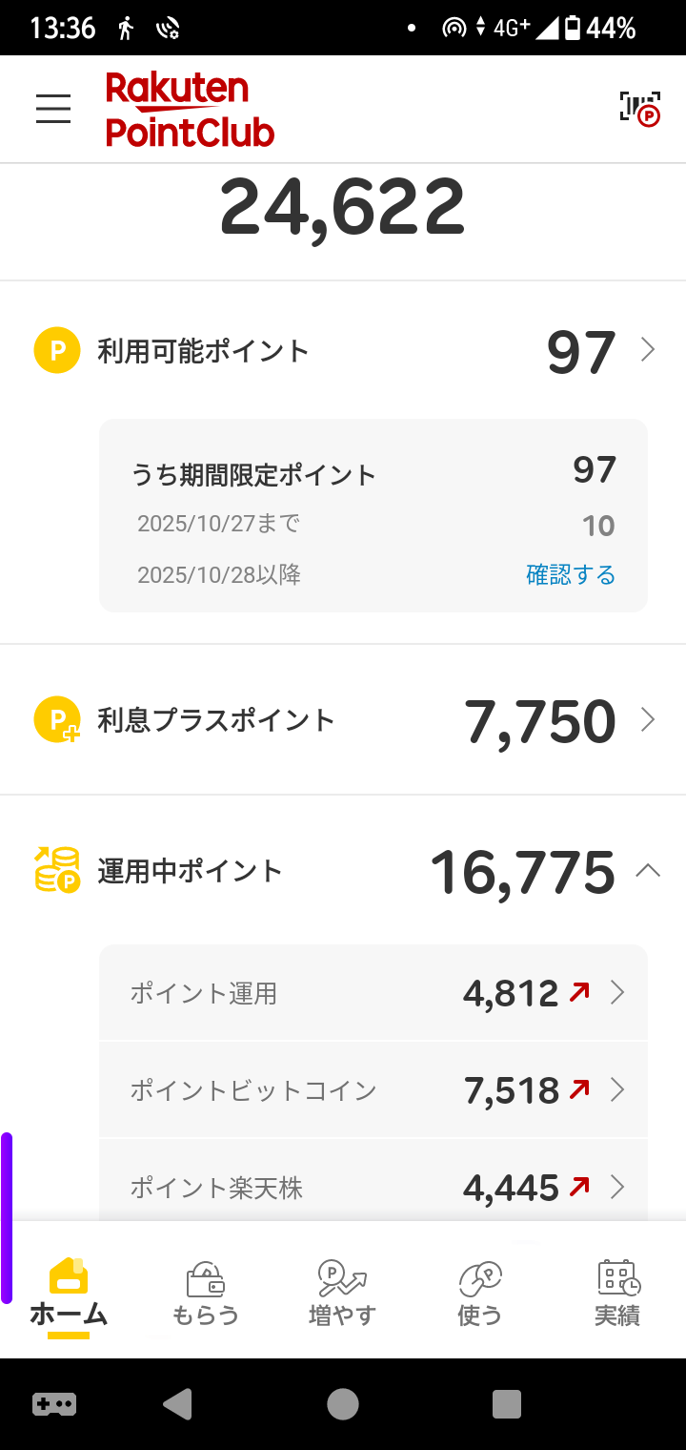
Task: Switch to the 増やす tab
Action: [x=343, y=1293]
